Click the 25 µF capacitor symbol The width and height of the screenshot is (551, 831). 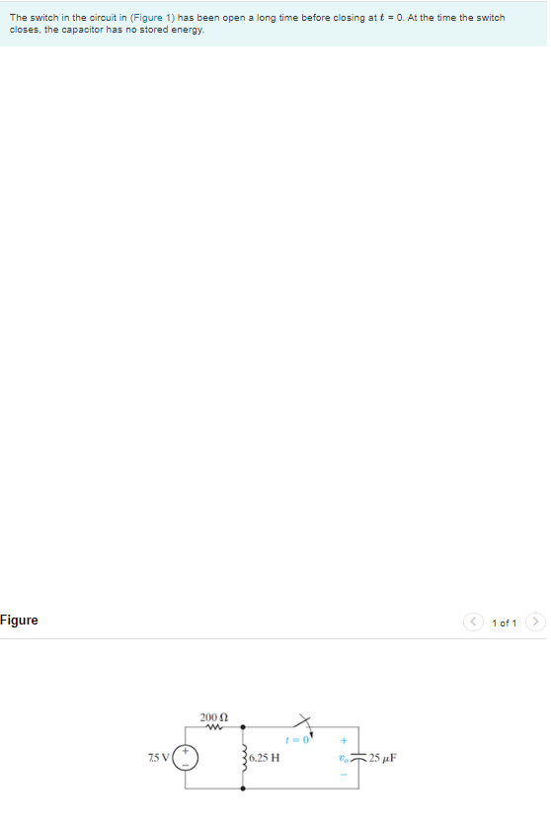(x=358, y=757)
